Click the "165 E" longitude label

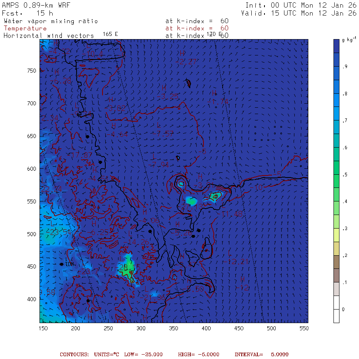110,34
